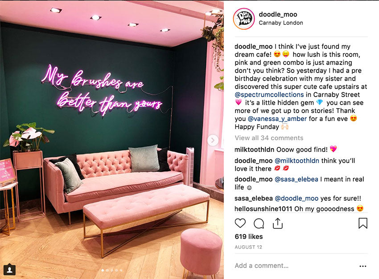
Task: Show tagged people via photo person icon
Action: pyautogui.click(x=10, y=269)
